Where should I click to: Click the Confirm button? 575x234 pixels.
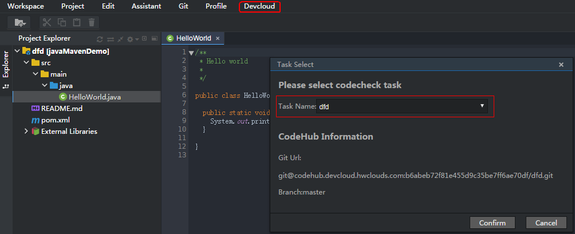(492, 223)
